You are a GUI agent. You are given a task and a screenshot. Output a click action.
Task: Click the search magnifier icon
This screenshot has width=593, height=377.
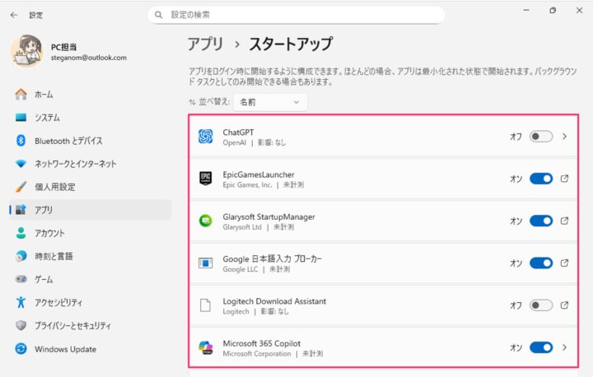point(158,15)
